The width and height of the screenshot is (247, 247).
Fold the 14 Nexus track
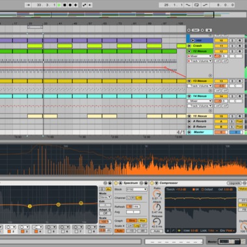tap(189, 96)
